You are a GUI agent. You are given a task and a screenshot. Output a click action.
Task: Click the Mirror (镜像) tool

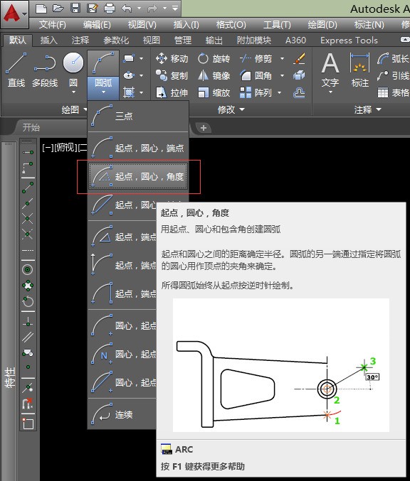tap(214, 75)
